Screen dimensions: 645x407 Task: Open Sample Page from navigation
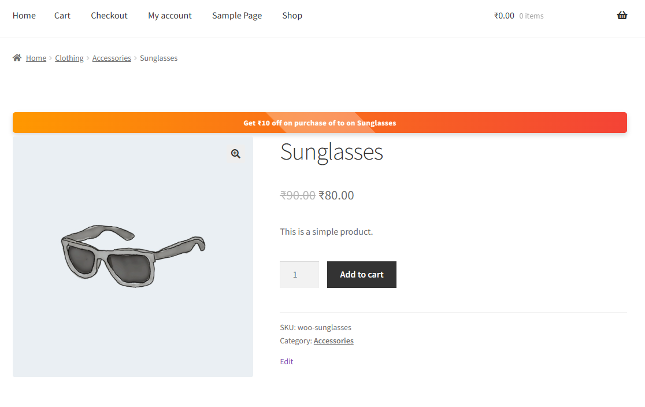click(237, 16)
